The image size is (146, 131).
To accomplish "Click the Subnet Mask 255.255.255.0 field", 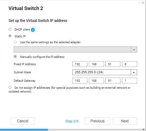I will pyautogui.click(x=105, y=72).
